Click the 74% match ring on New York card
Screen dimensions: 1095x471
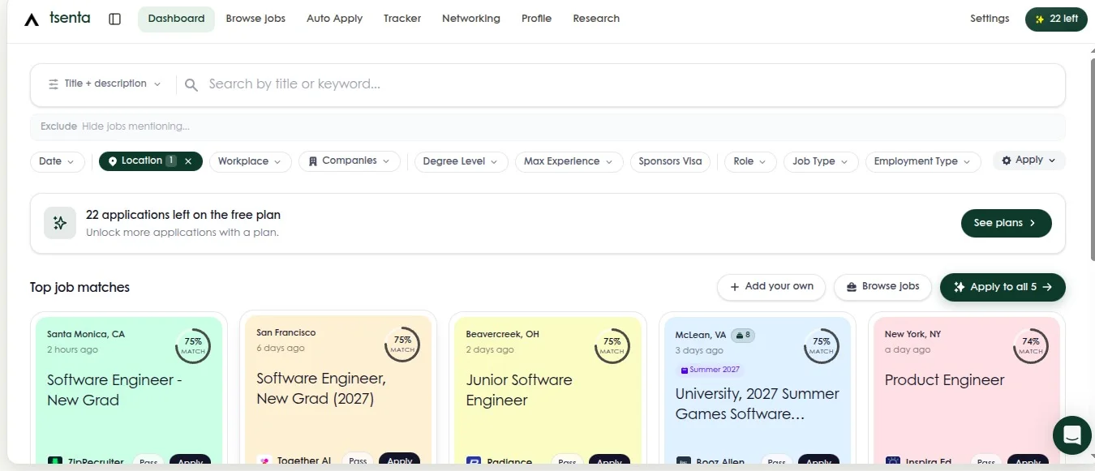click(1030, 345)
